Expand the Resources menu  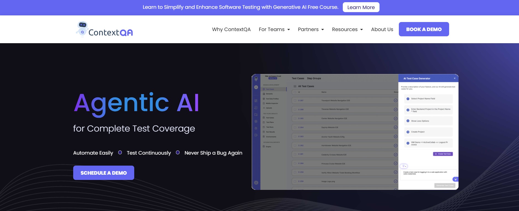(x=347, y=29)
